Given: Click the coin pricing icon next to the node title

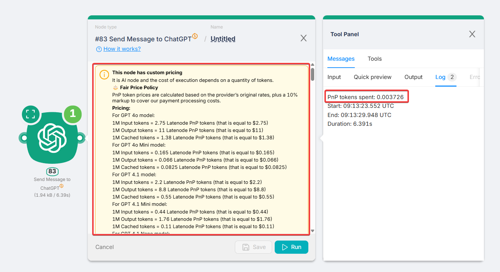Looking at the screenshot, I should [x=195, y=36].
